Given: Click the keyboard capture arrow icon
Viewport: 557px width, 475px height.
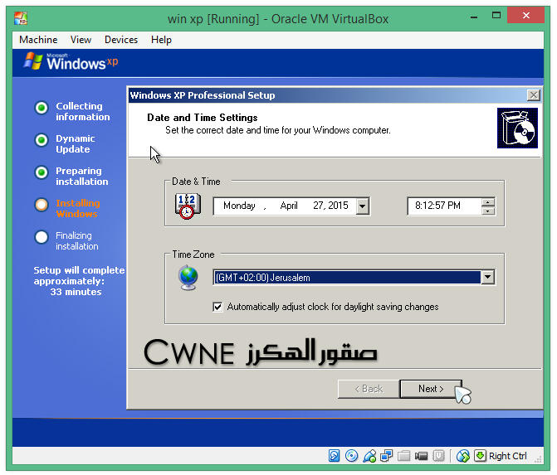Looking at the screenshot, I should point(480,455).
